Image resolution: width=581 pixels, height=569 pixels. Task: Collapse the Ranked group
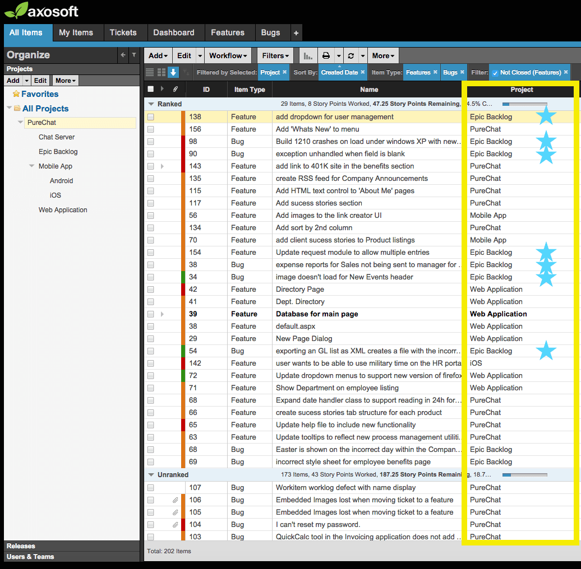(151, 104)
